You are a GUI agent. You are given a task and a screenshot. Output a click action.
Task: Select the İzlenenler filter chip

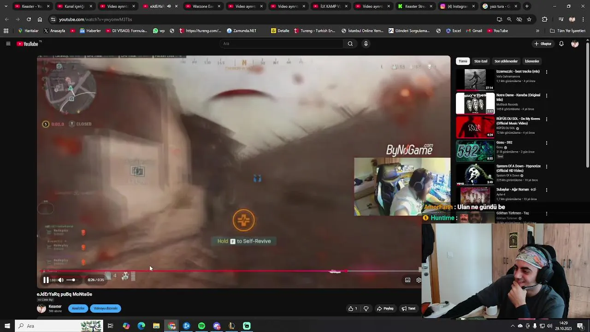(532, 61)
